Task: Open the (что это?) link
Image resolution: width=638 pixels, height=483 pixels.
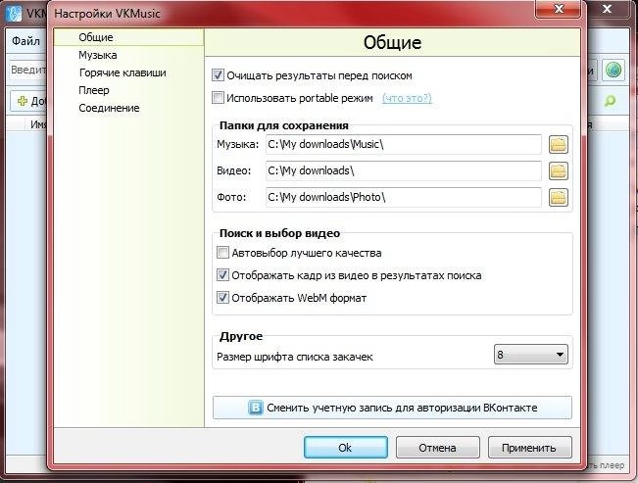Action: (x=407, y=98)
